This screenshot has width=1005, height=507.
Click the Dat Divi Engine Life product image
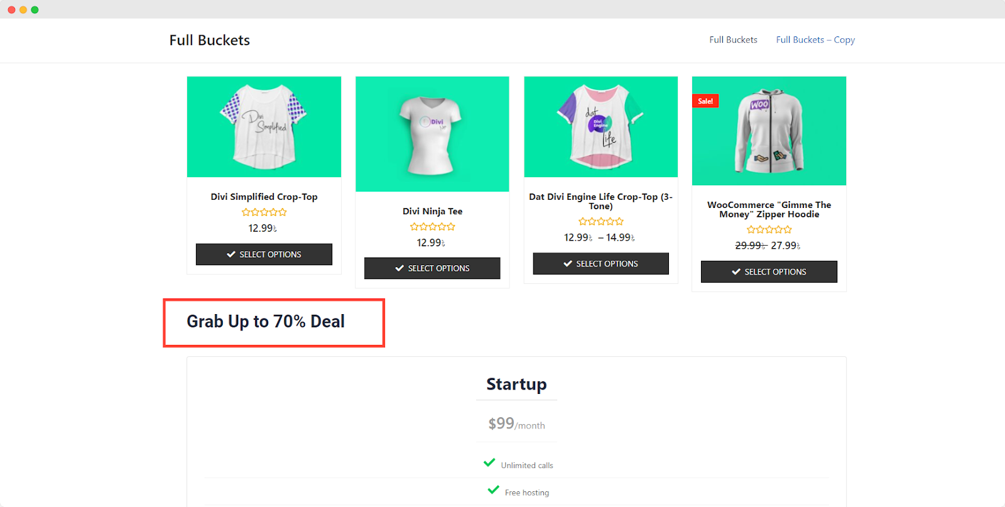tap(600, 127)
